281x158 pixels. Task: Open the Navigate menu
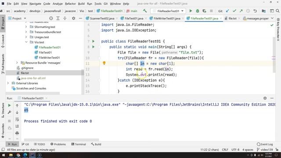(35, 4)
